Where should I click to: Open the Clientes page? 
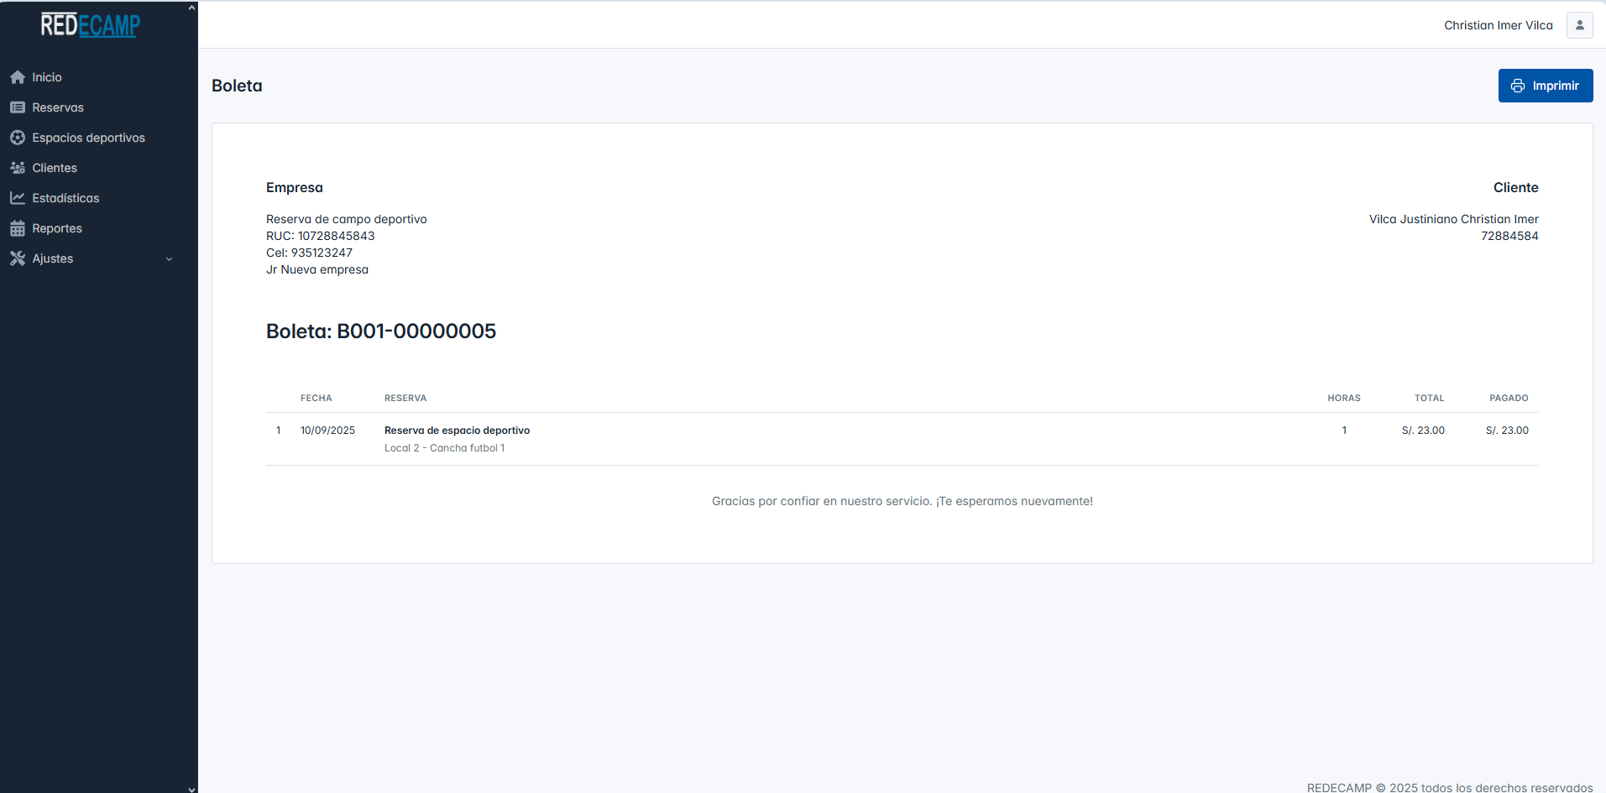tap(55, 168)
